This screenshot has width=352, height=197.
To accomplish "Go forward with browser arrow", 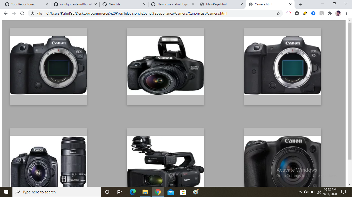I will [14, 13].
